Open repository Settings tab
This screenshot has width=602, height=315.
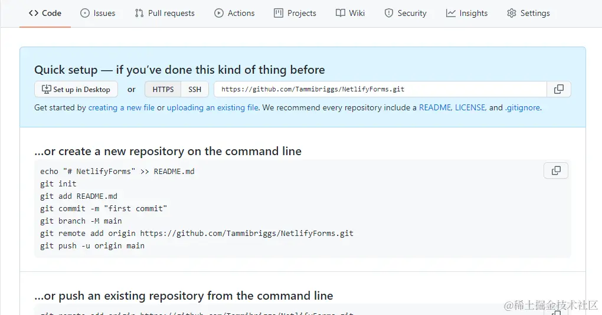tap(528, 13)
